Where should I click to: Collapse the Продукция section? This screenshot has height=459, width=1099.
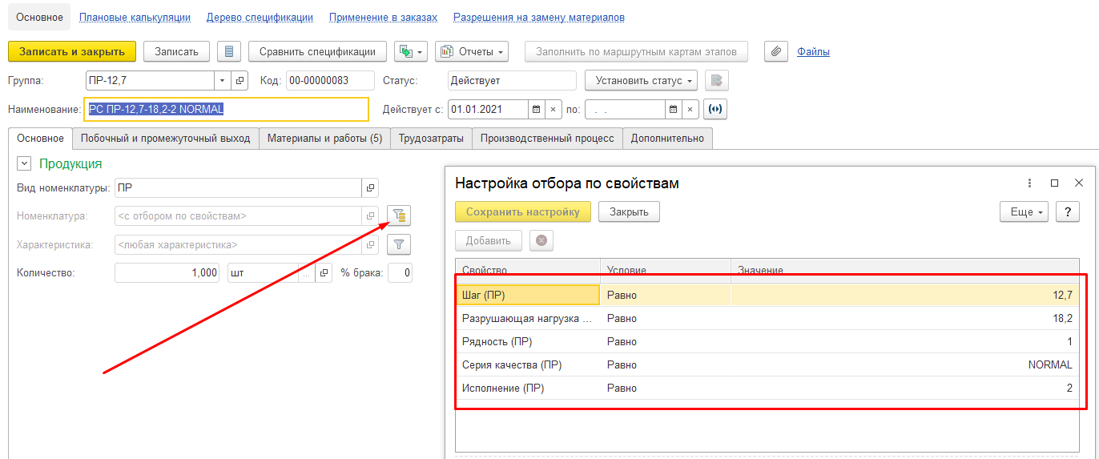tap(23, 163)
